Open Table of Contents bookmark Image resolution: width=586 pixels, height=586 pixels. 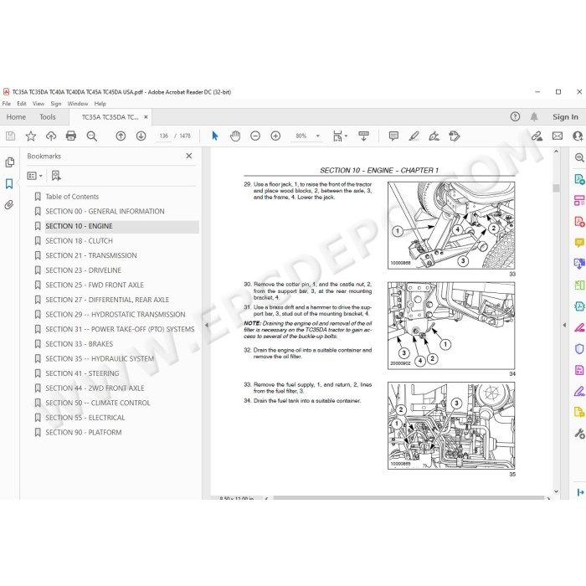[x=72, y=197]
